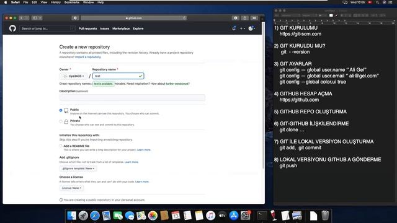Click the Repository name field
397x223 pixels.
point(118,76)
